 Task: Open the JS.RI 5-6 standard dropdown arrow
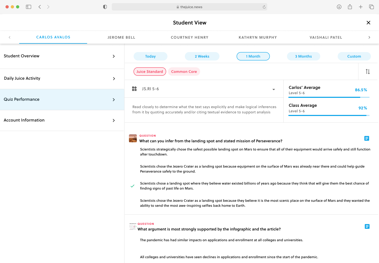pyautogui.click(x=274, y=89)
